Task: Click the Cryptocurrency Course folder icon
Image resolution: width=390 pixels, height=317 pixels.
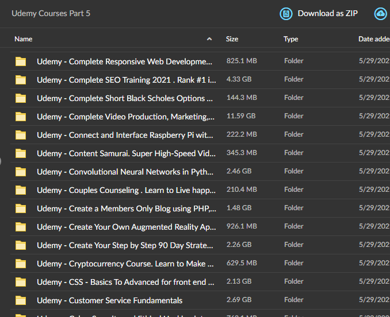Action: pos(21,264)
